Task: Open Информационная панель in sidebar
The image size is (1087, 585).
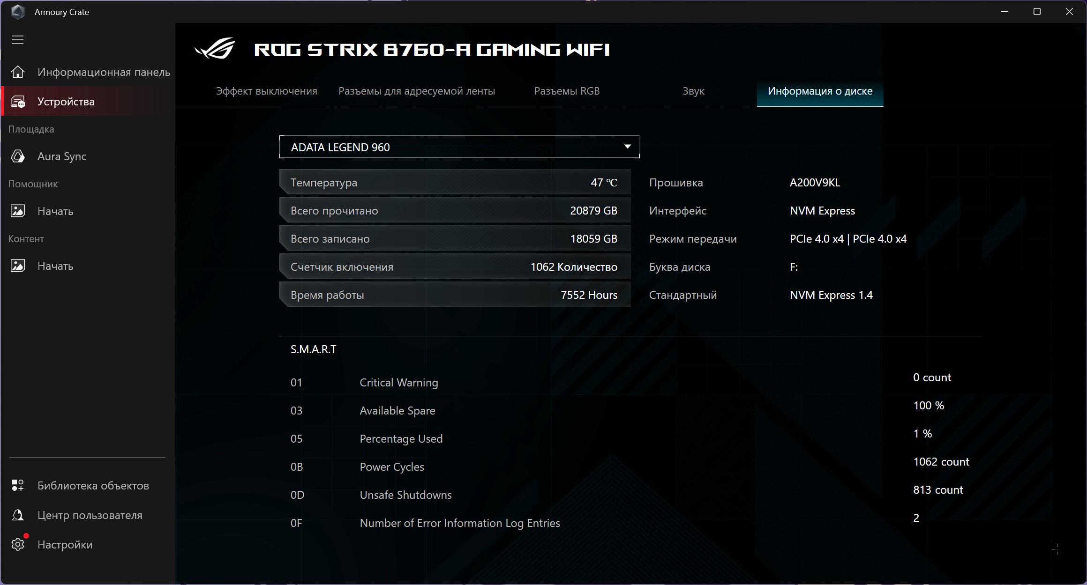Action: point(88,72)
